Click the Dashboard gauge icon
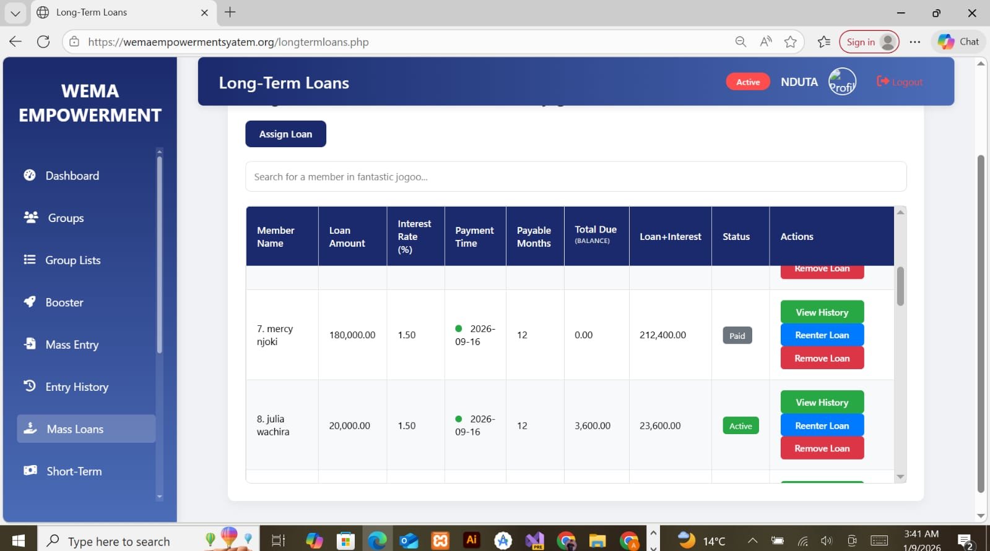 (x=30, y=175)
